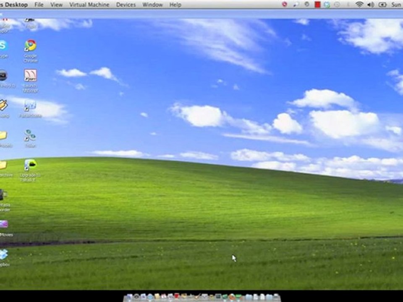Click the Wi-Fi menu bar icon

click(359, 4)
